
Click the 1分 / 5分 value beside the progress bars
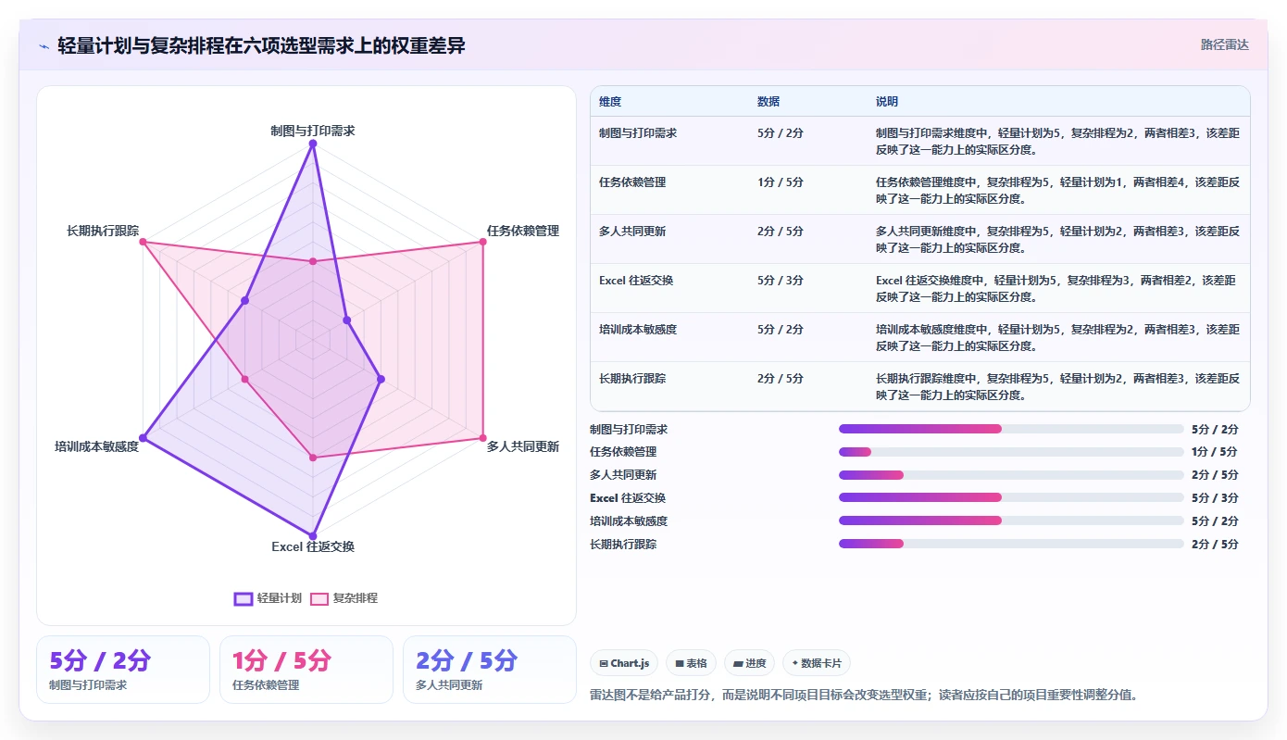click(x=1215, y=452)
